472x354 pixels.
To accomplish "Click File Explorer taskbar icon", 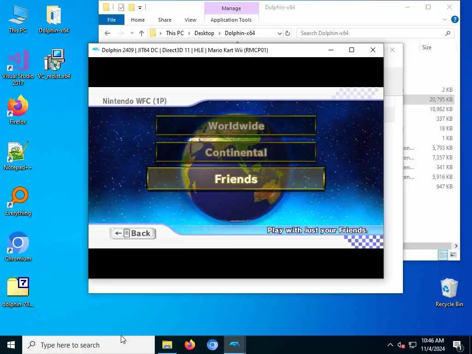I will (167, 345).
